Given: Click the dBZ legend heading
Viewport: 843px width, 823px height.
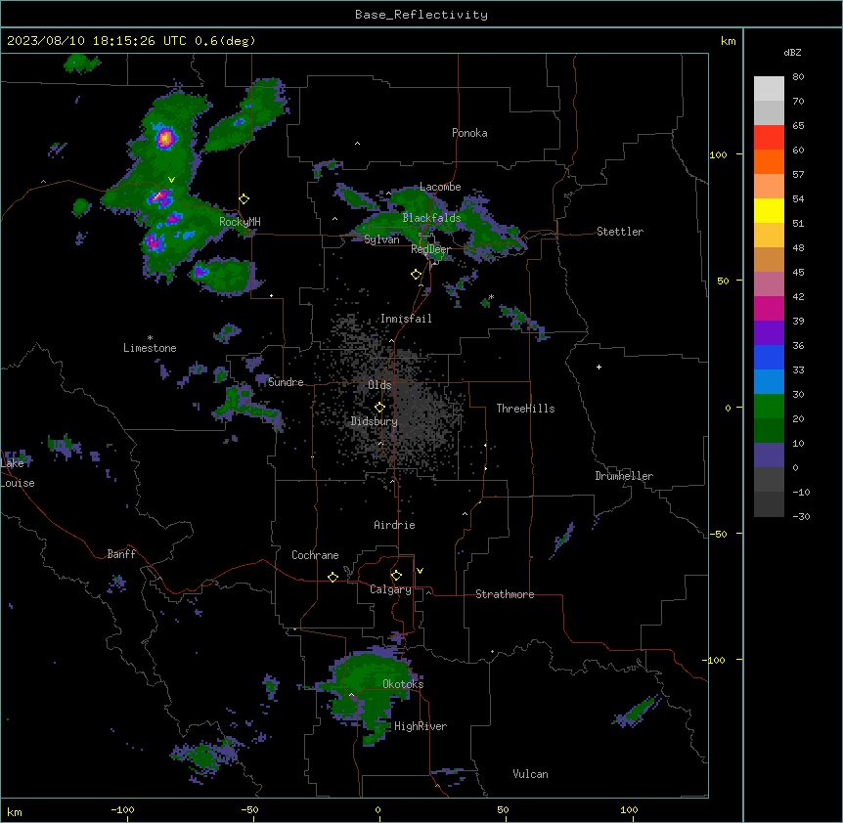Looking at the screenshot, I should 792,52.
